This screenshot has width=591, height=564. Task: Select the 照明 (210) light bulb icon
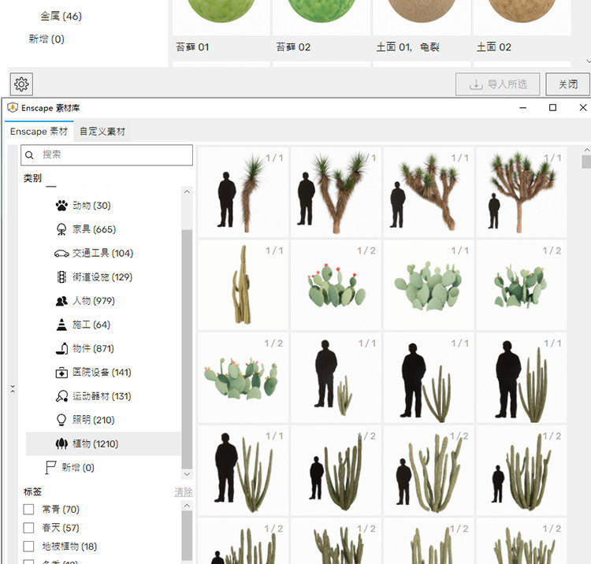tap(61, 420)
